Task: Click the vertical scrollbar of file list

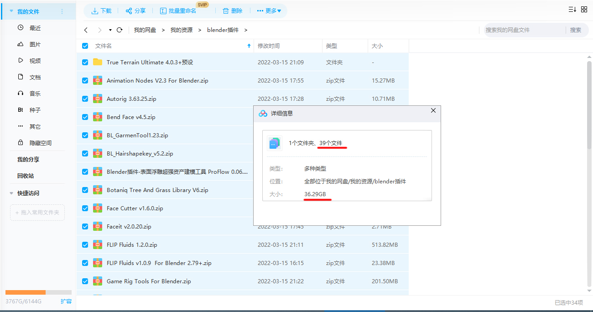Action: point(589,105)
